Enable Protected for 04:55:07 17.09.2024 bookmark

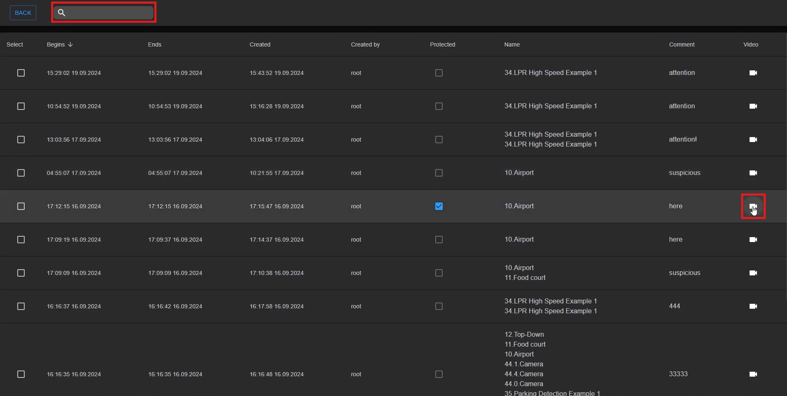pos(439,173)
